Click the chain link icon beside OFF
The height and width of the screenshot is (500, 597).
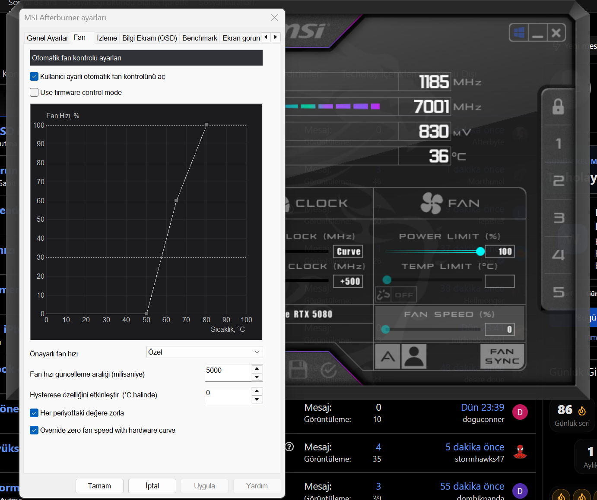(384, 295)
